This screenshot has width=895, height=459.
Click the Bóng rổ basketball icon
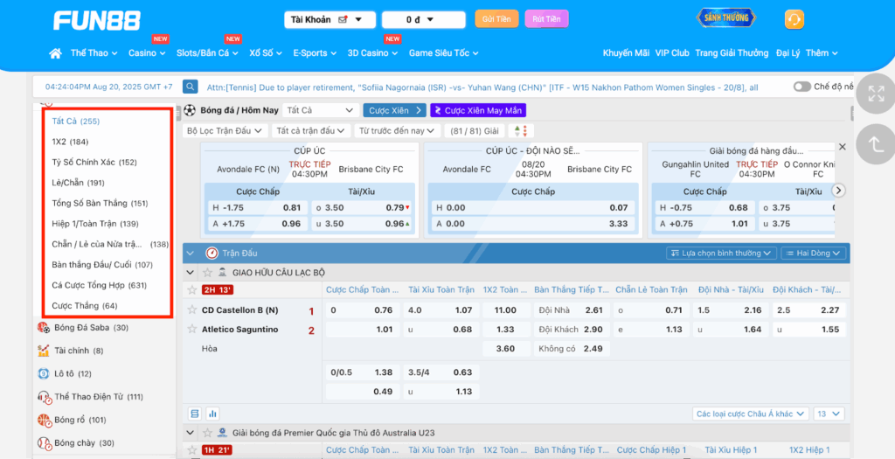44,421
